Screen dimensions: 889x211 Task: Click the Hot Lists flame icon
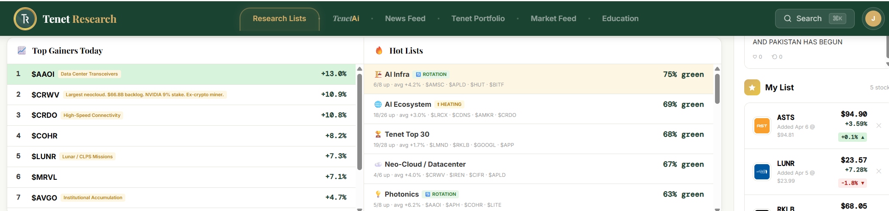[379, 51]
